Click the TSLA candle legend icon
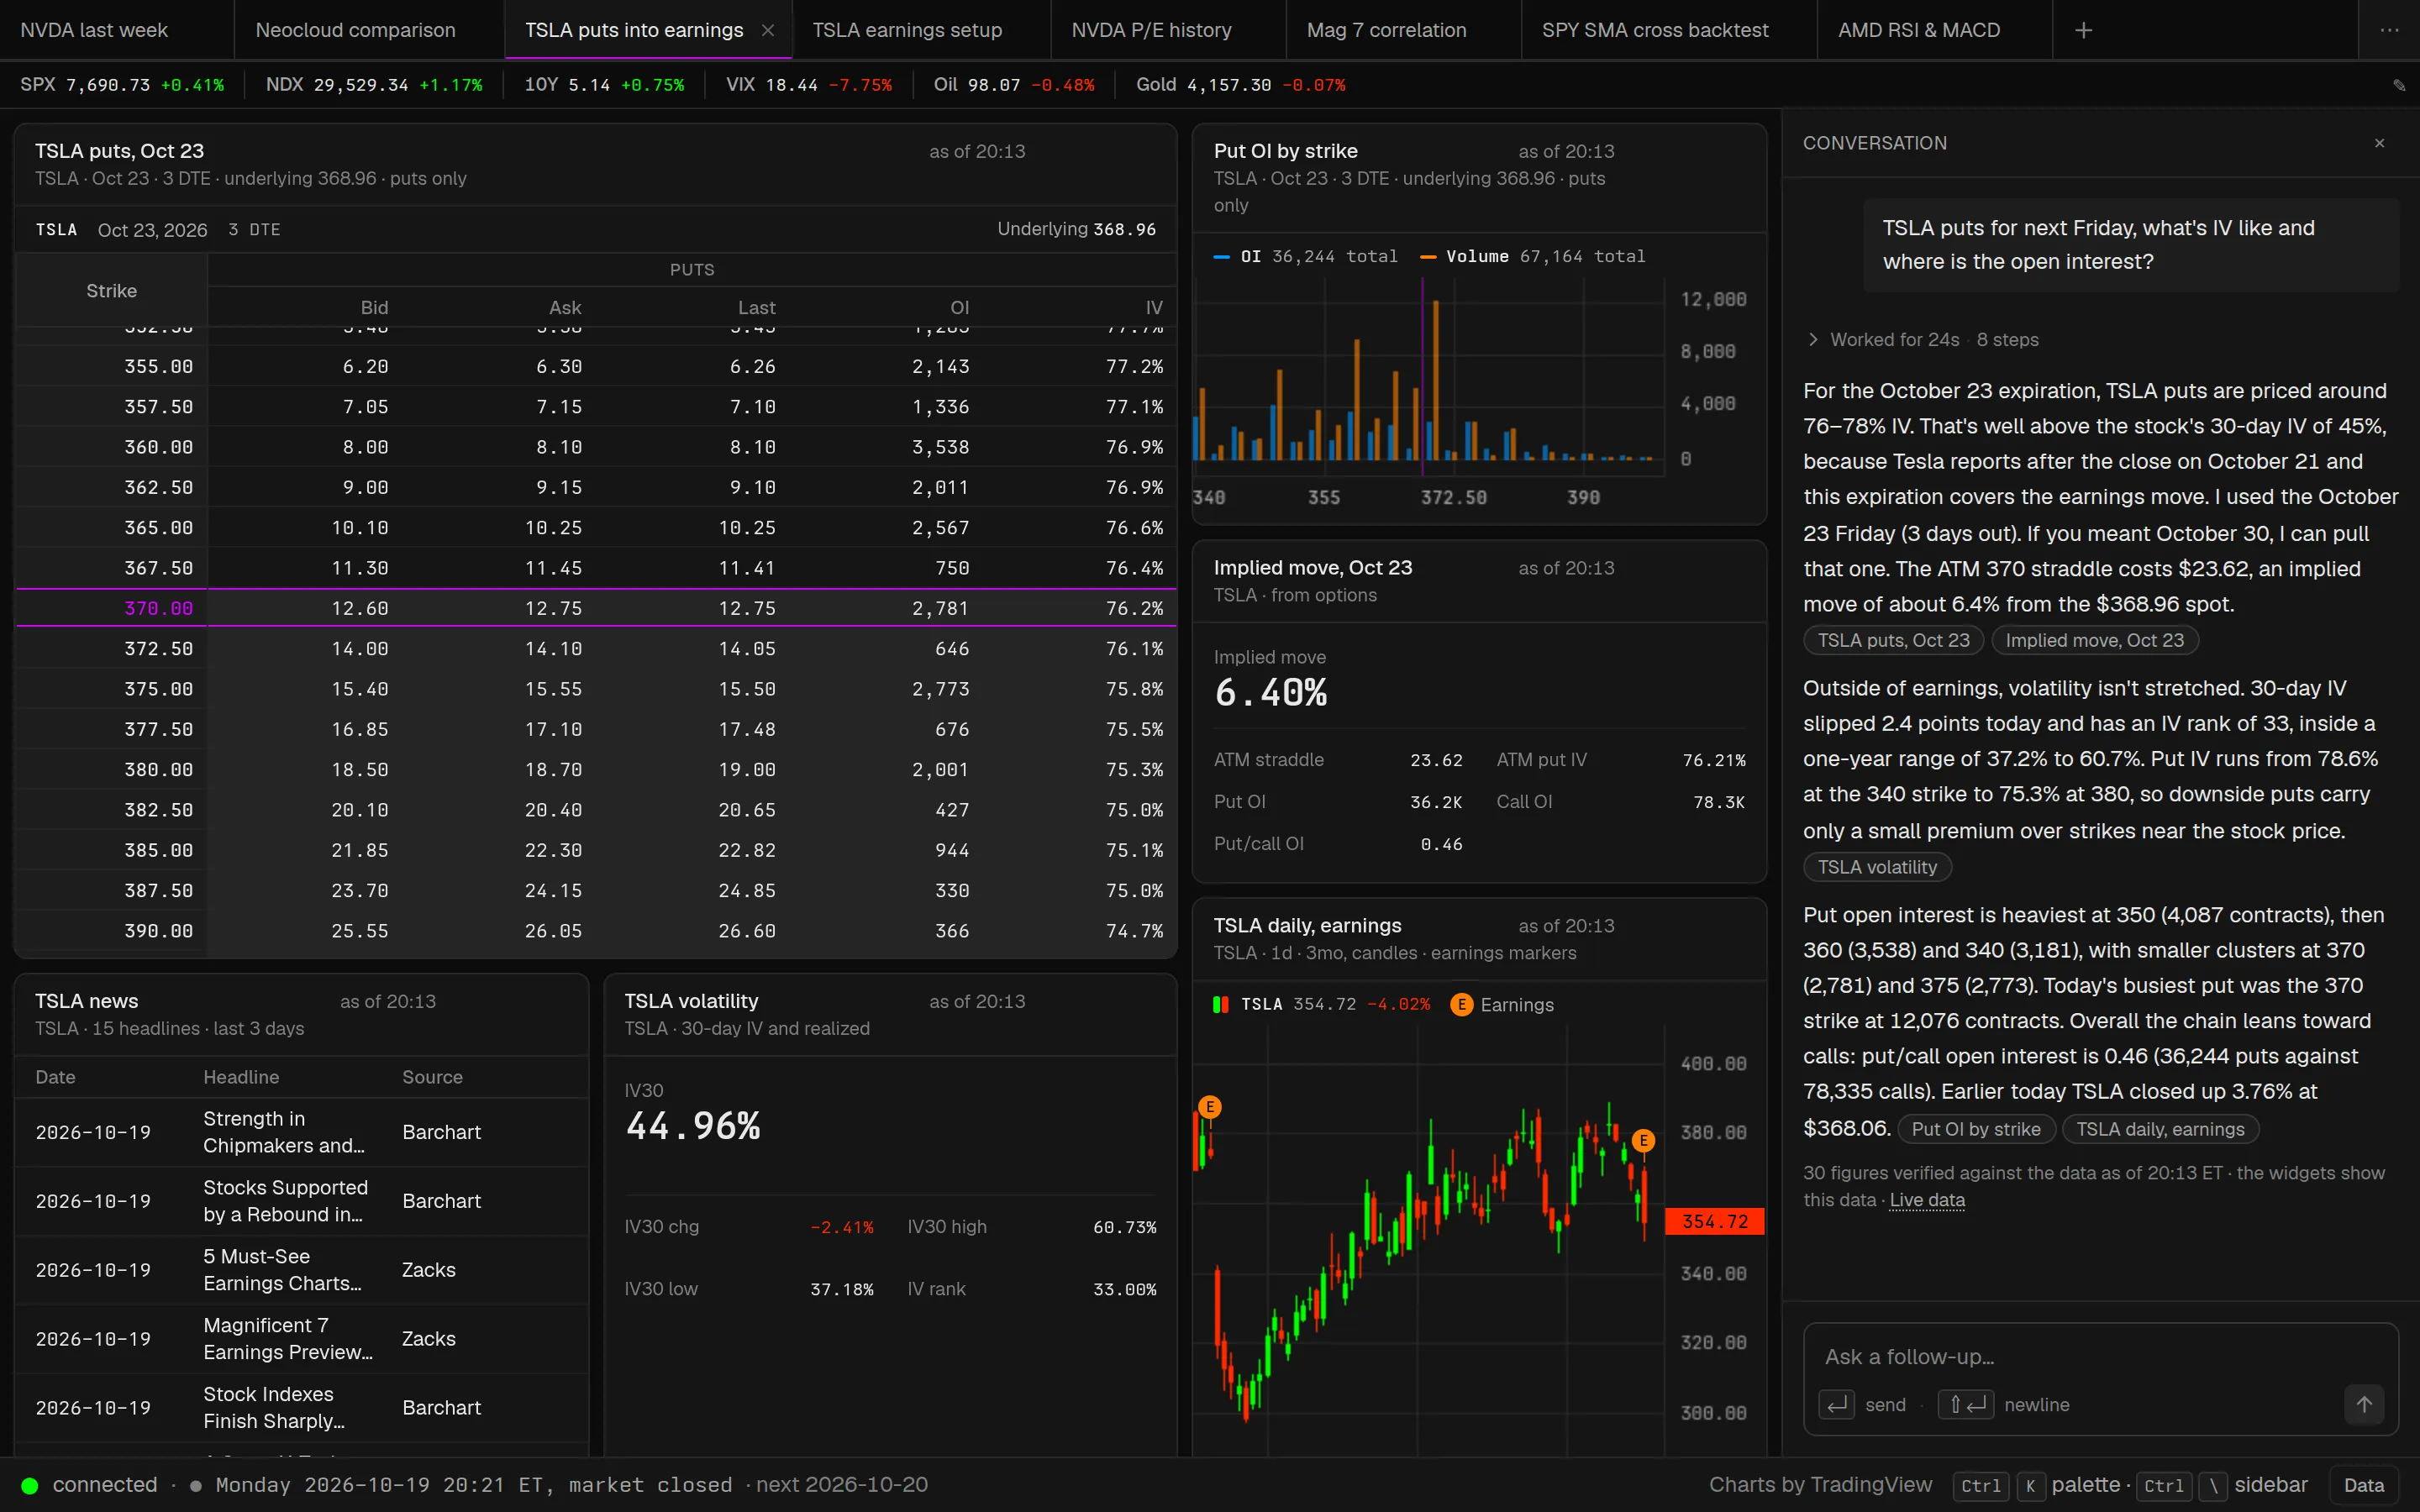Image resolution: width=2420 pixels, height=1512 pixels. [x=1220, y=1004]
